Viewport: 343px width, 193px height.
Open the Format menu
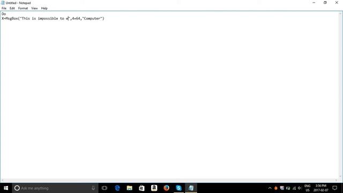(x=23, y=9)
